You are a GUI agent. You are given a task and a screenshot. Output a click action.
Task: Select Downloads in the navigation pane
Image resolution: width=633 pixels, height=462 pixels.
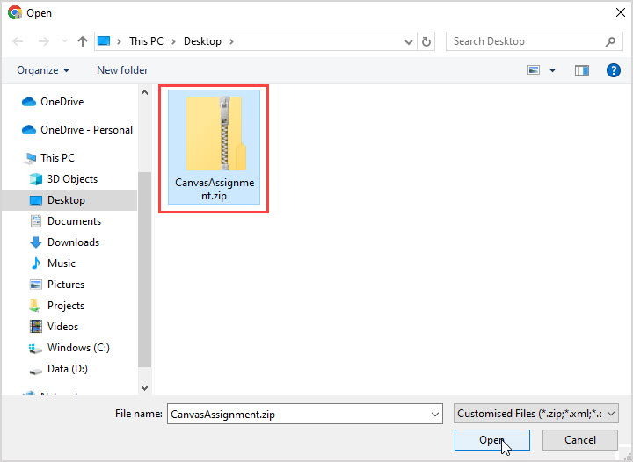pyautogui.click(x=73, y=242)
